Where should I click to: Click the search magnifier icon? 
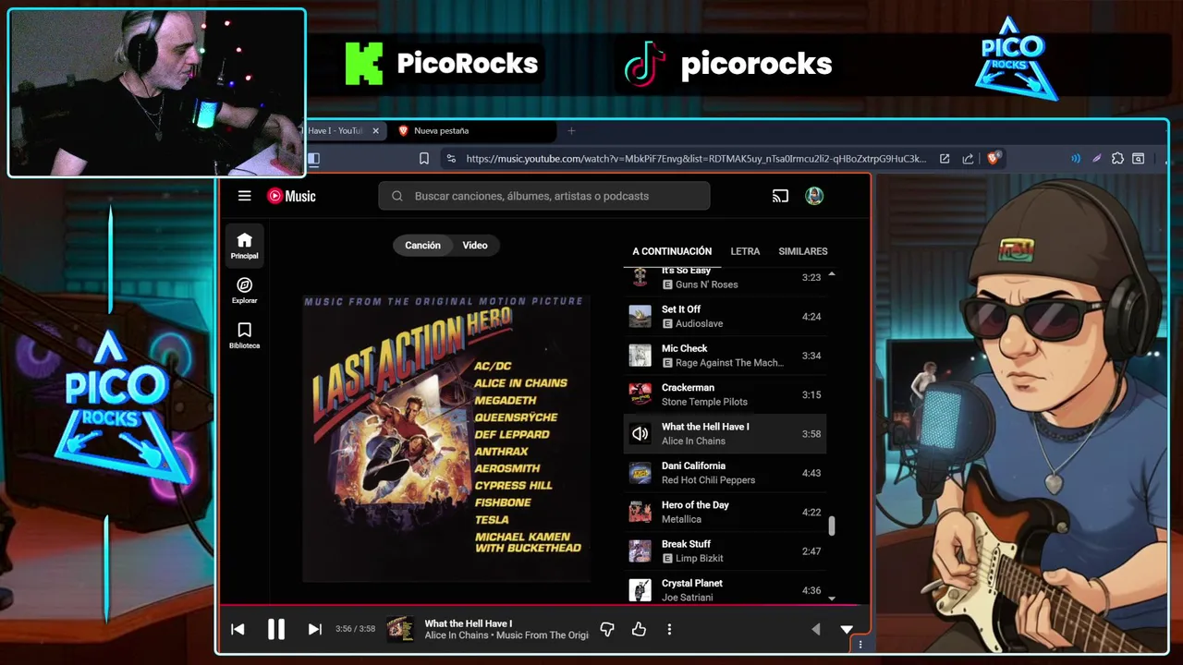397,196
